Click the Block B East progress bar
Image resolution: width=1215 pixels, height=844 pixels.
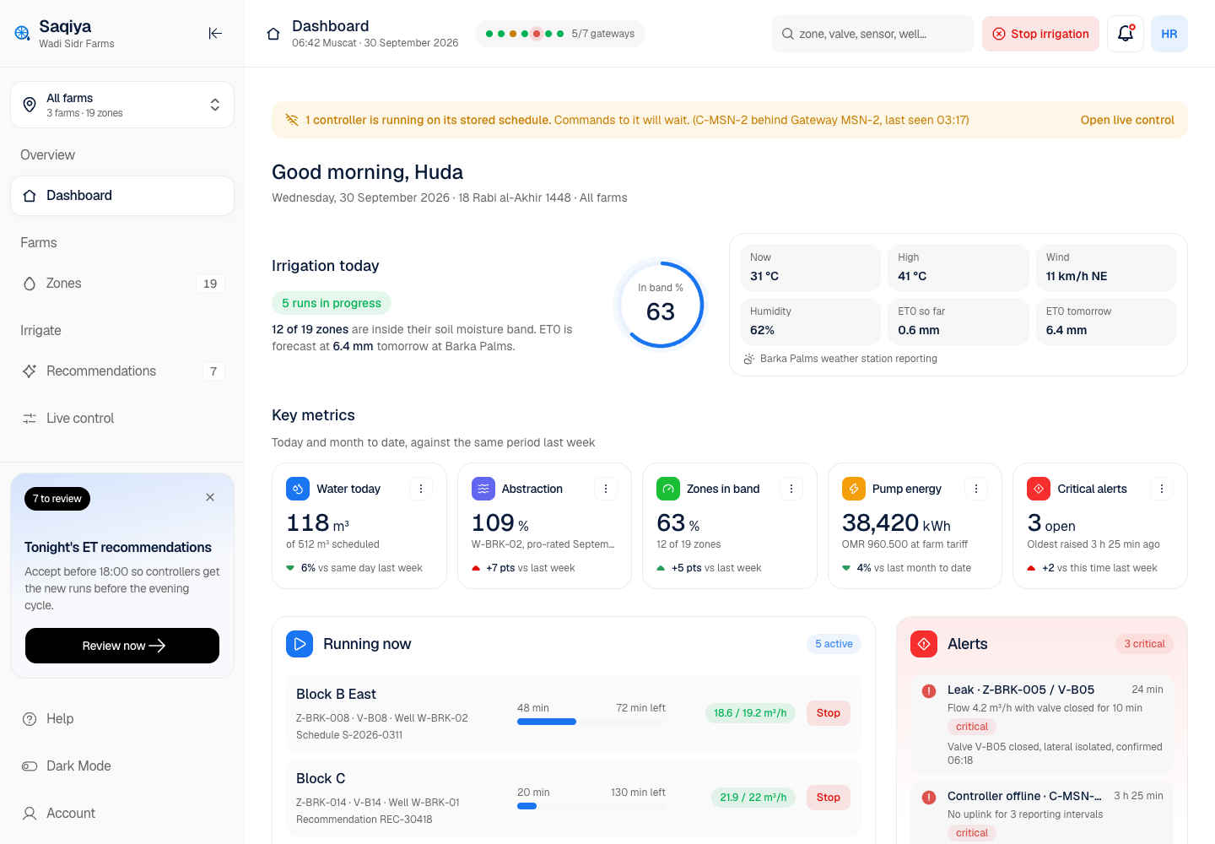591,722
